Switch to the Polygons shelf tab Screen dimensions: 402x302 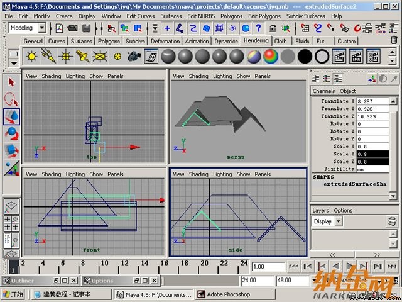click(109, 42)
